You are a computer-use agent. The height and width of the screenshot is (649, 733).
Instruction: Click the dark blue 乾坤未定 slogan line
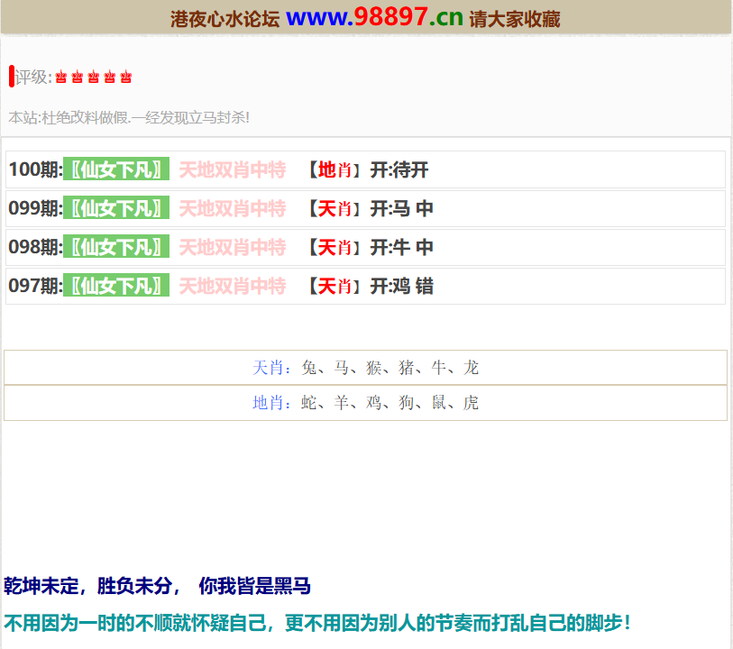tap(158, 586)
